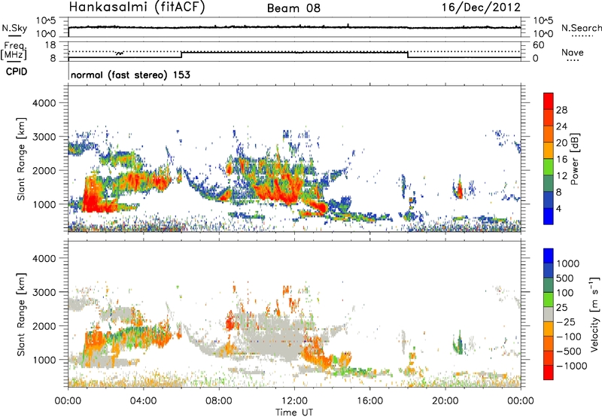Screen dimensions: 602x417
Task: Click the 'CPID' label
Action: pos(17,72)
